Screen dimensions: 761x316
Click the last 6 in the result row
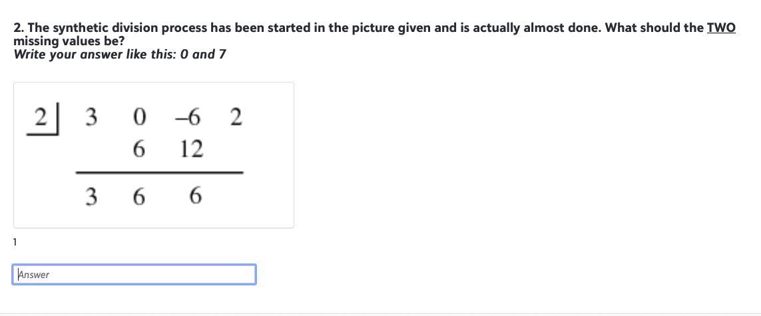click(x=195, y=197)
